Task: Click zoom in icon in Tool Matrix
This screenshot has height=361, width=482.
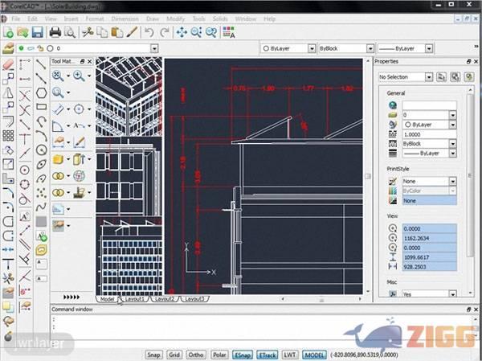Action: click(x=79, y=76)
